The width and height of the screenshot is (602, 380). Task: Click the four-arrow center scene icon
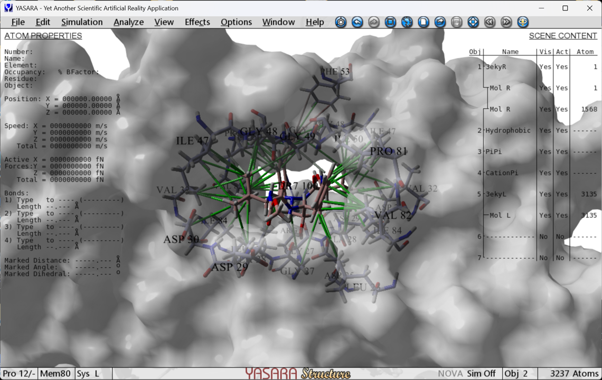(473, 22)
